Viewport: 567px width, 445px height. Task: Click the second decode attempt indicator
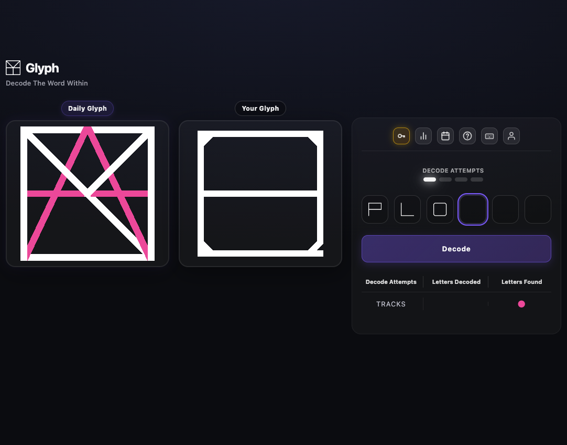point(445,179)
